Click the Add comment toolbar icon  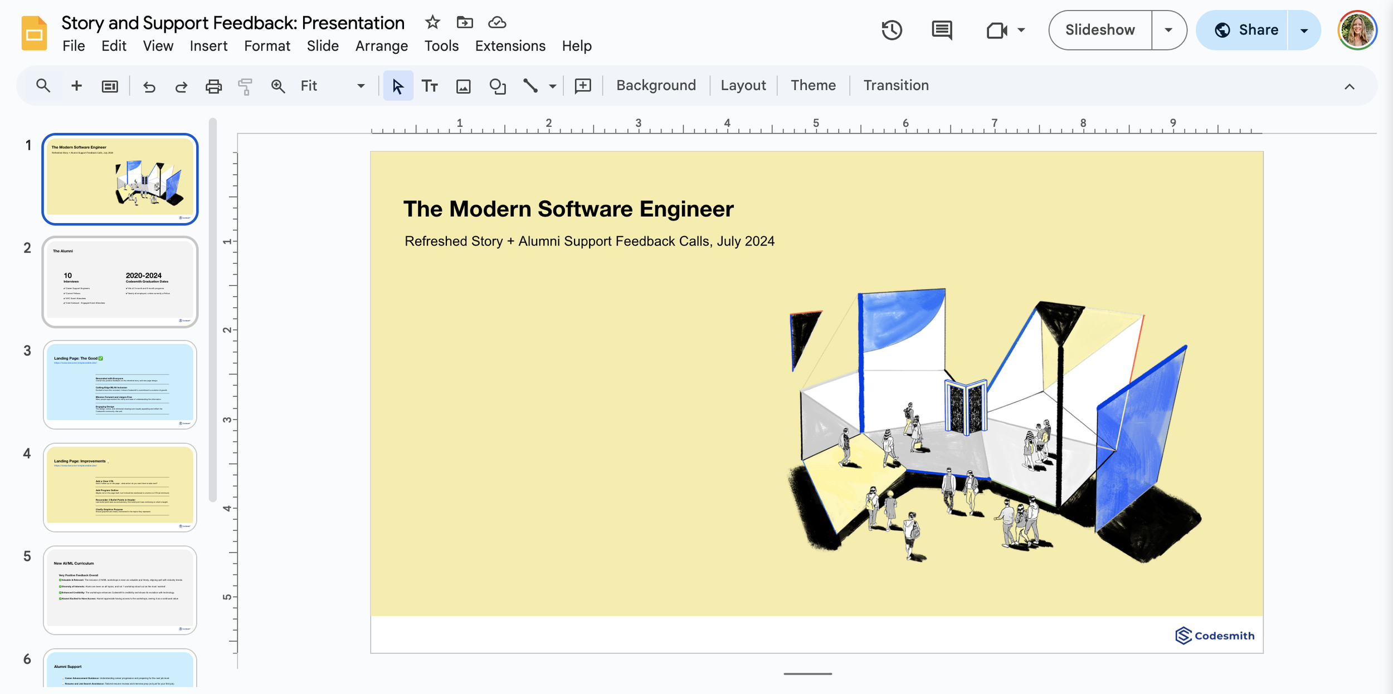(582, 86)
